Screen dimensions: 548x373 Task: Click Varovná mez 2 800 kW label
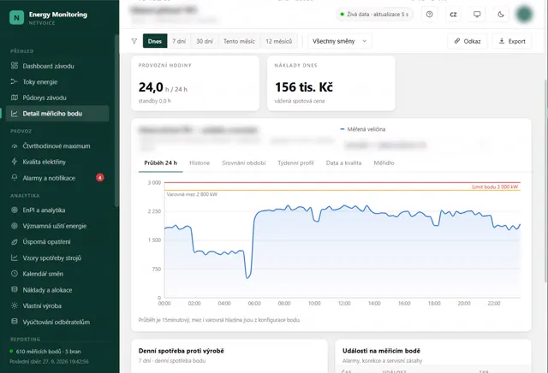(192, 194)
